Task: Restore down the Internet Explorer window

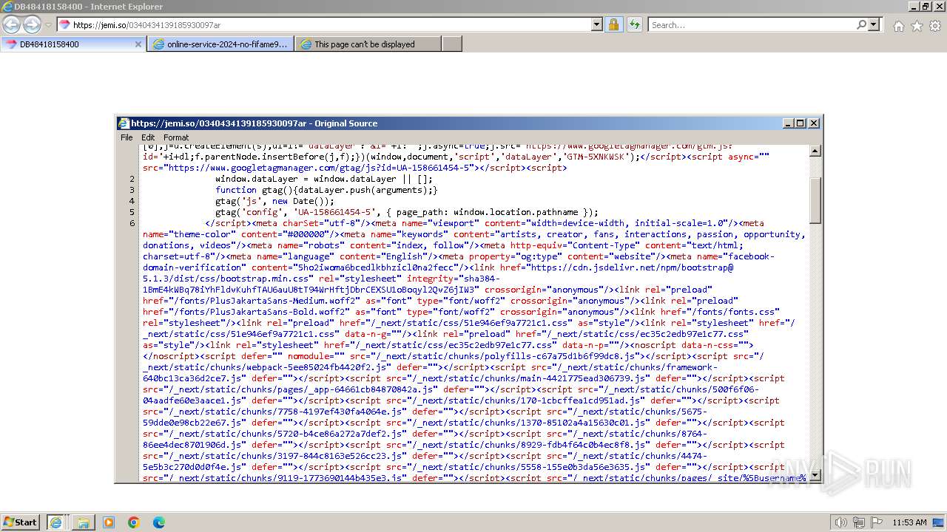Action: click(x=926, y=7)
